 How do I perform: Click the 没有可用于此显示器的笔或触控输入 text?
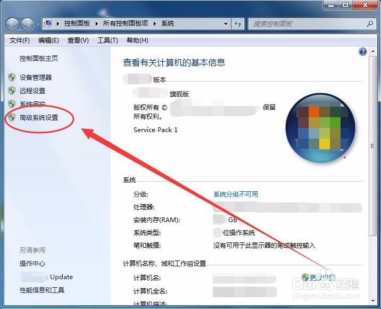point(264,246)
